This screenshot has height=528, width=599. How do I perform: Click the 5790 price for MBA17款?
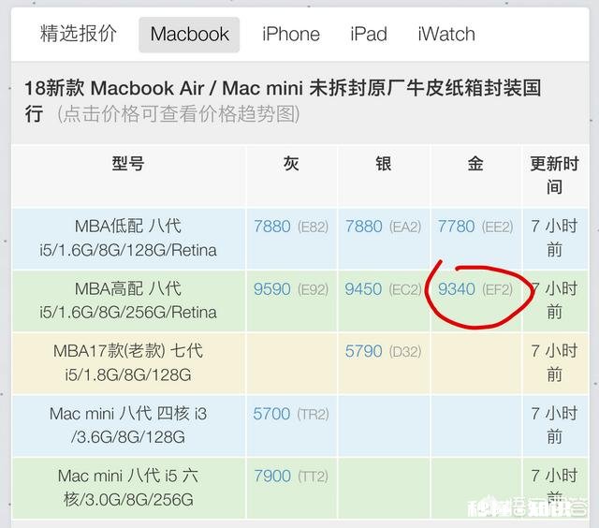point(364,352)
